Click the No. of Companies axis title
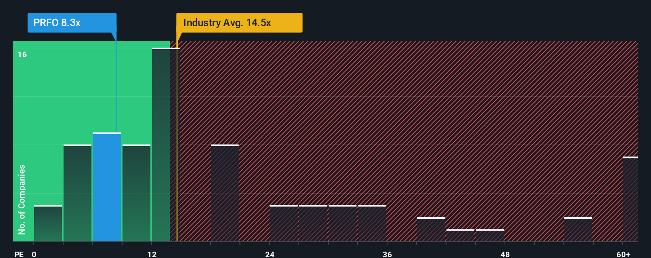Screen dimensions: 651x258 21,199
